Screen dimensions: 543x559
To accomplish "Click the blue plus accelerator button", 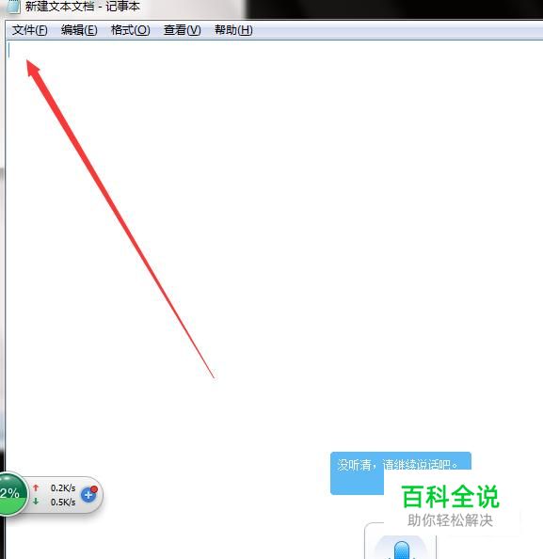I will pos(88,494).
